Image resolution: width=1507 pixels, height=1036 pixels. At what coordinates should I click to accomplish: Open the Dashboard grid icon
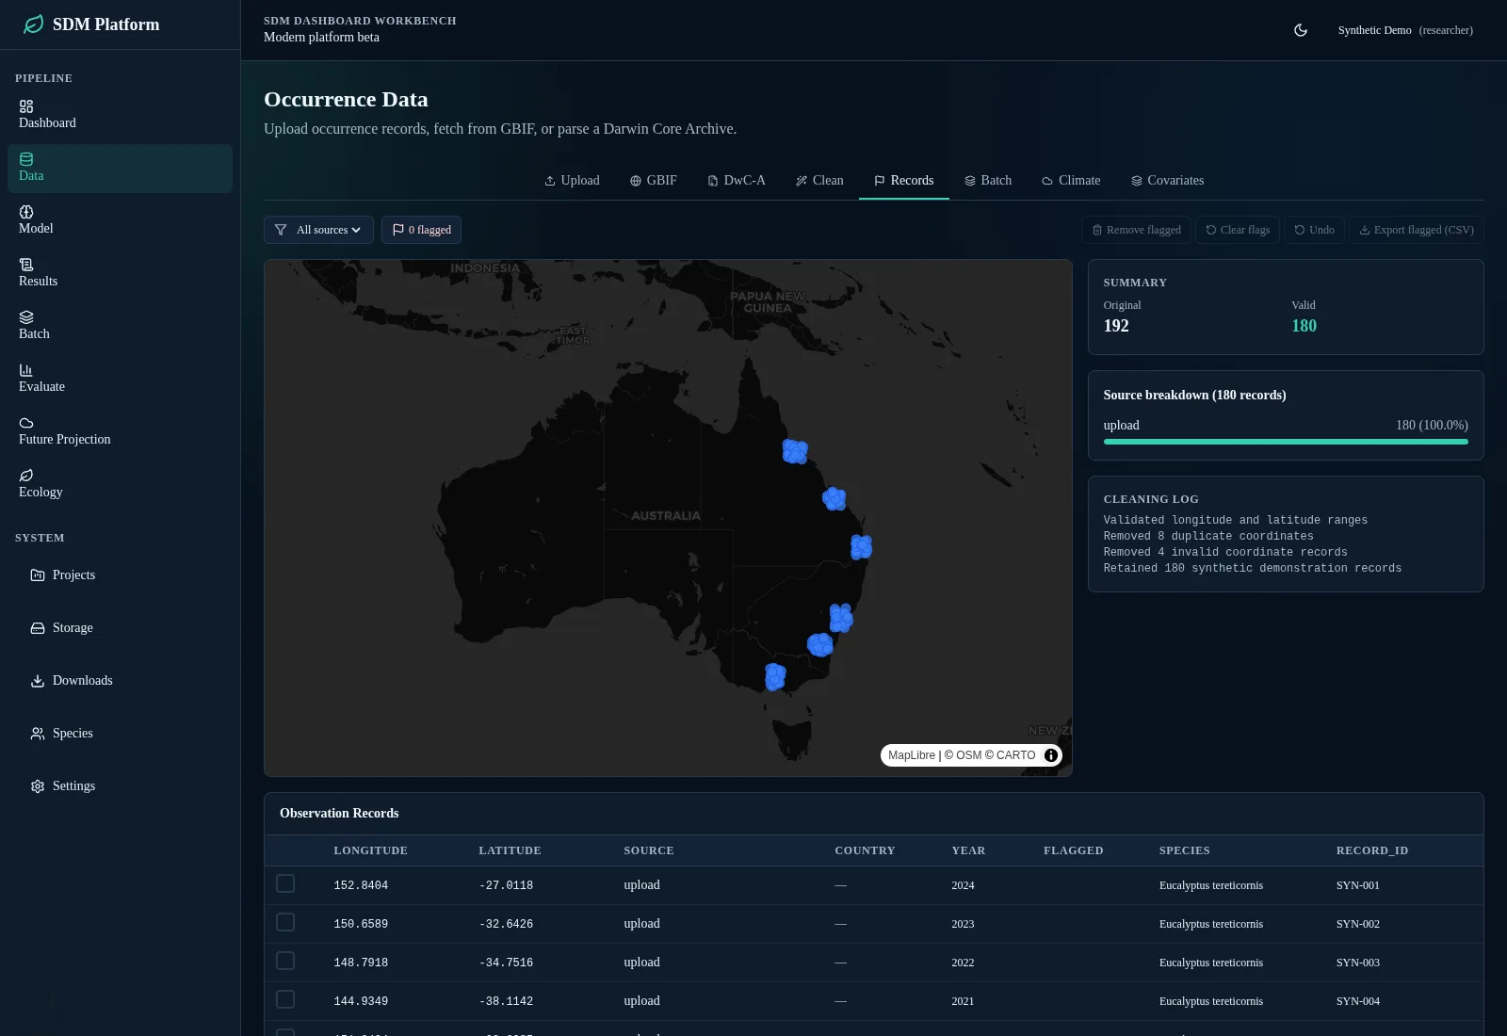pyautogui.click(x=26, y=106)
